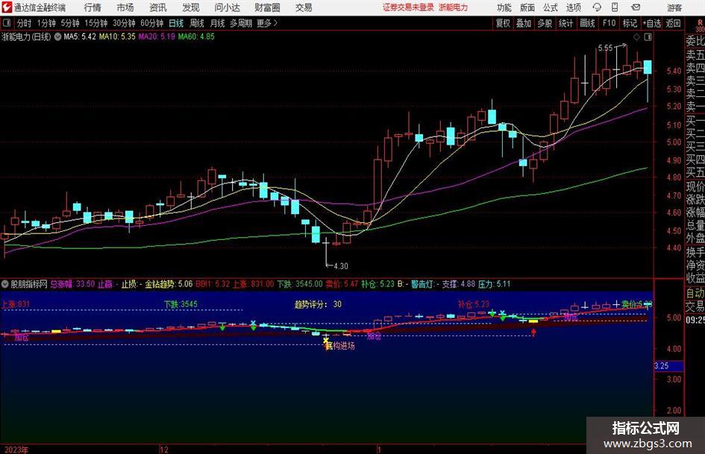
Task: Click the 多股 multi-stock button
Action: coord(545,23)
